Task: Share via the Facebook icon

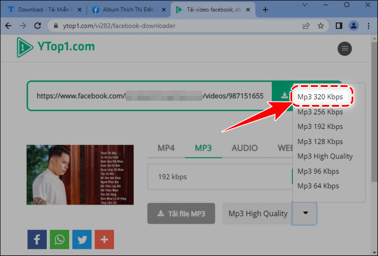Action: point(37,239)
